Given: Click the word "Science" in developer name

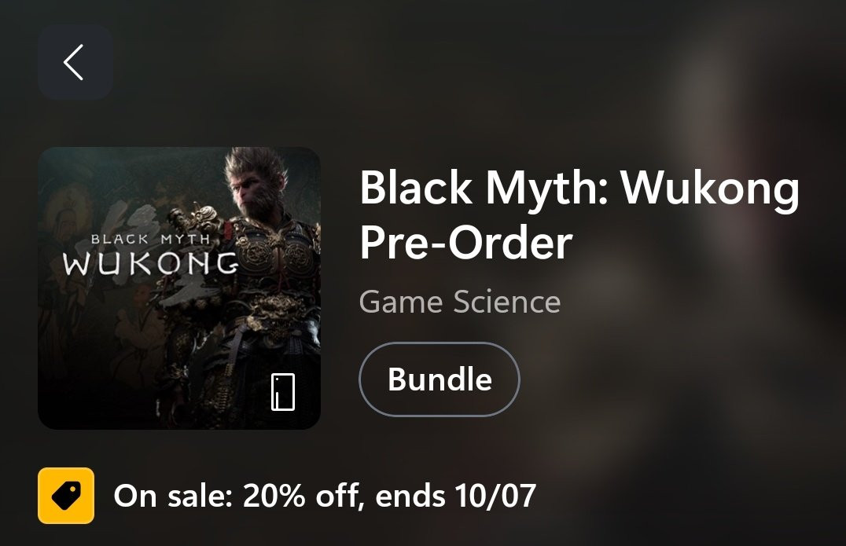Looking at the screenshot, I should click(x=506, y=302).
